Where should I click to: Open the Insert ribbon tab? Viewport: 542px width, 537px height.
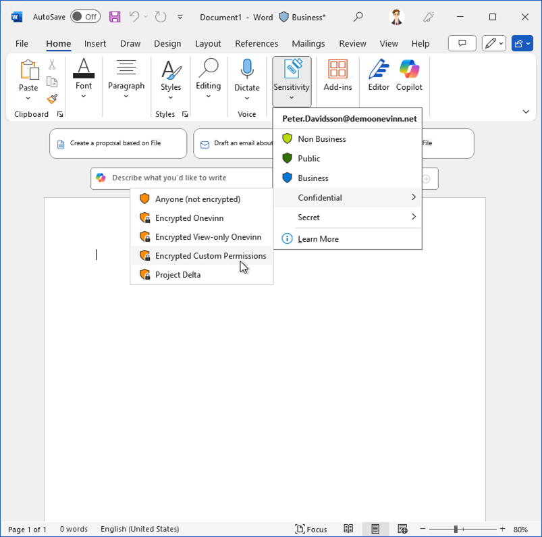(x=95, y=43)
